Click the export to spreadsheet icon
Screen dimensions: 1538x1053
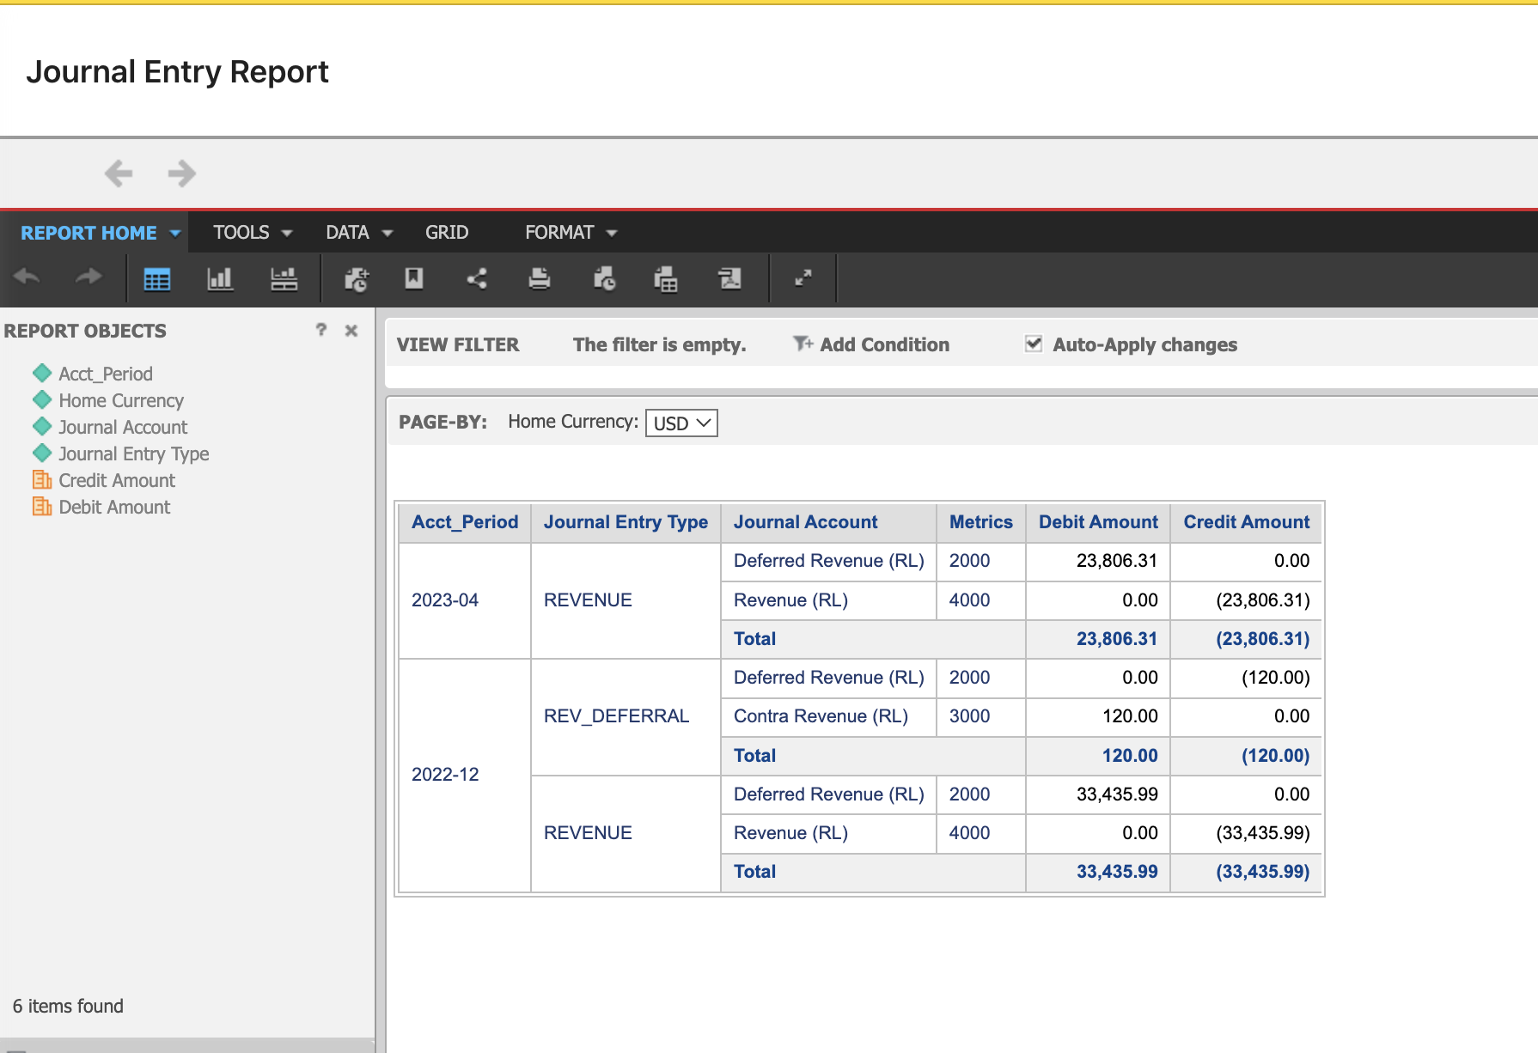click(x=666, y=279)
